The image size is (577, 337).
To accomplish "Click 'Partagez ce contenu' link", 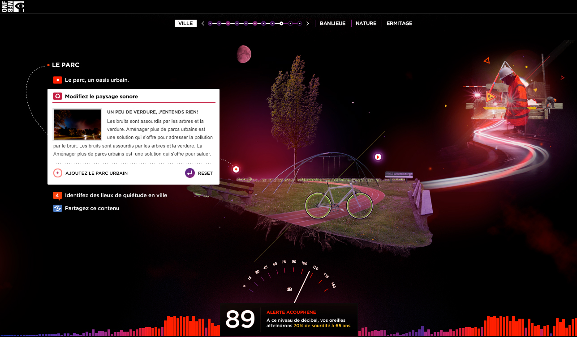I will pyautogui.click(x=92, y=208).
